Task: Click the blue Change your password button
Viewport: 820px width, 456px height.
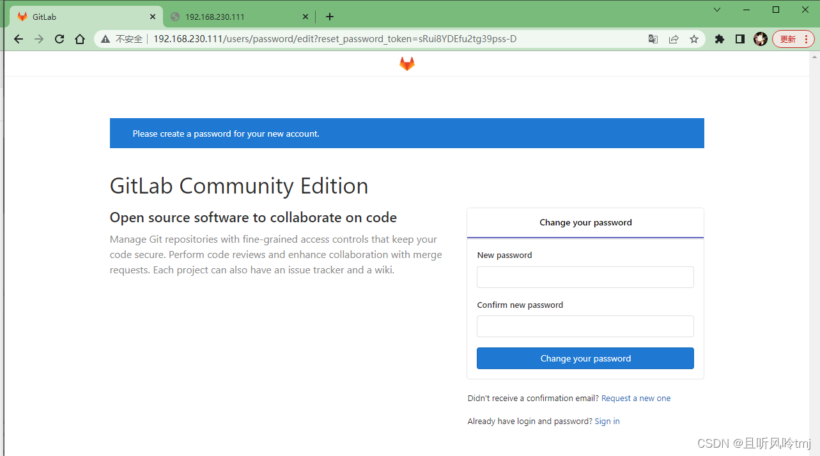Action: click(x=585, y=358)
